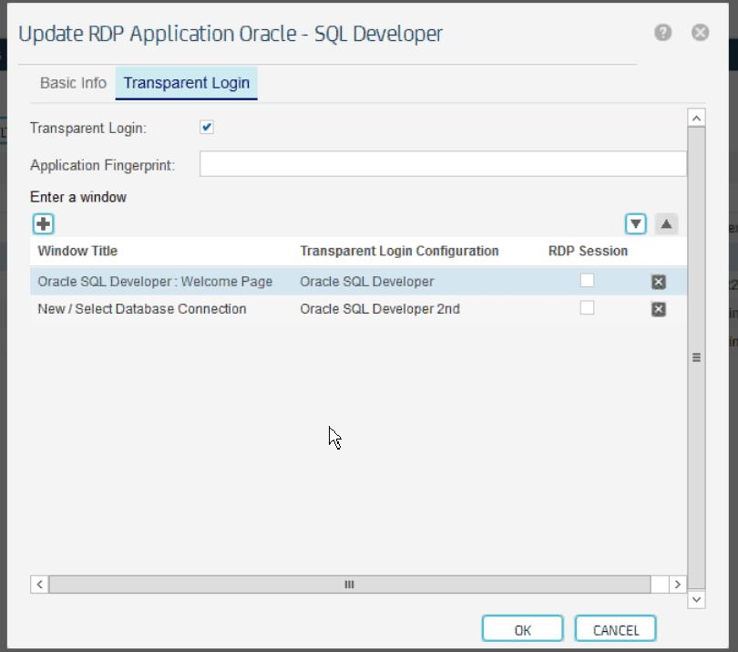Add a new window entry with plus icon
The height and width of the screenshot is (652, 738).
tap(44, 223)
